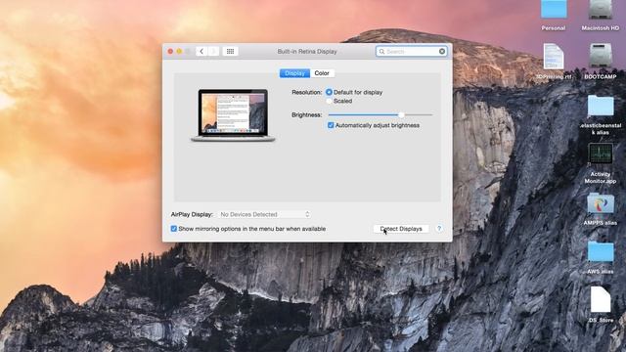Click the MacBook display preview thumbnail

233,115
